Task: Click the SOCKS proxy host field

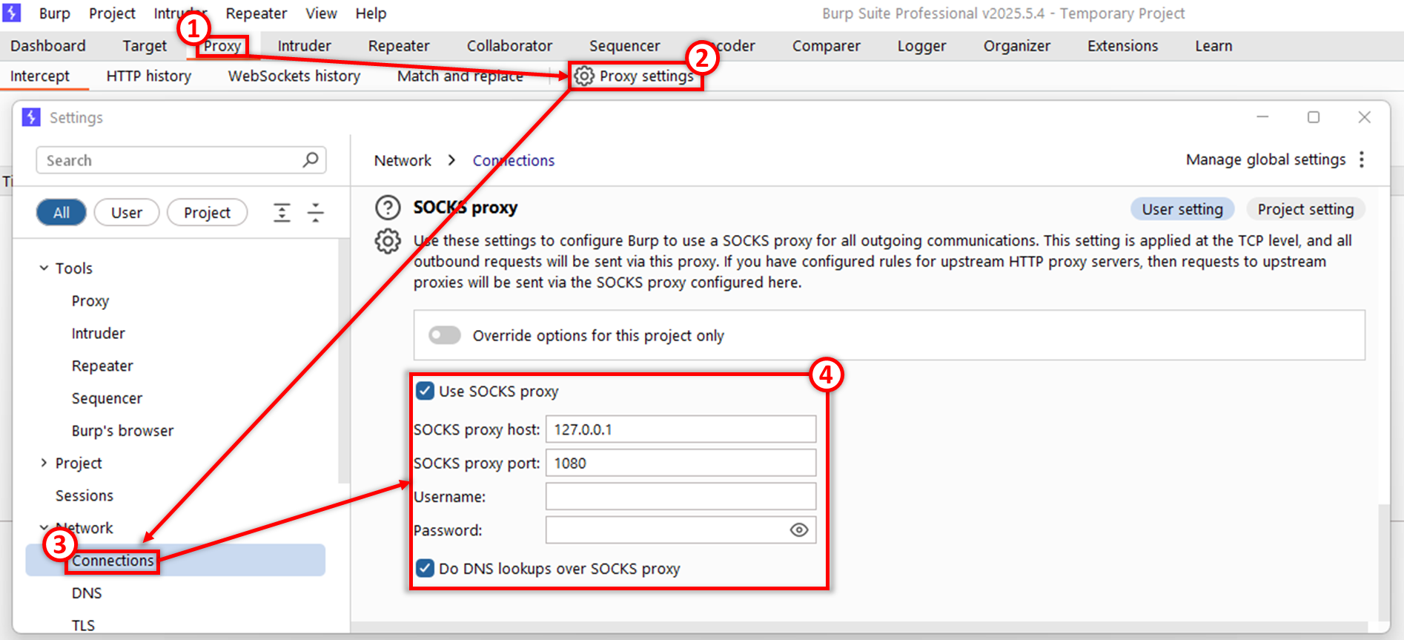Action: tap(681, 429)
